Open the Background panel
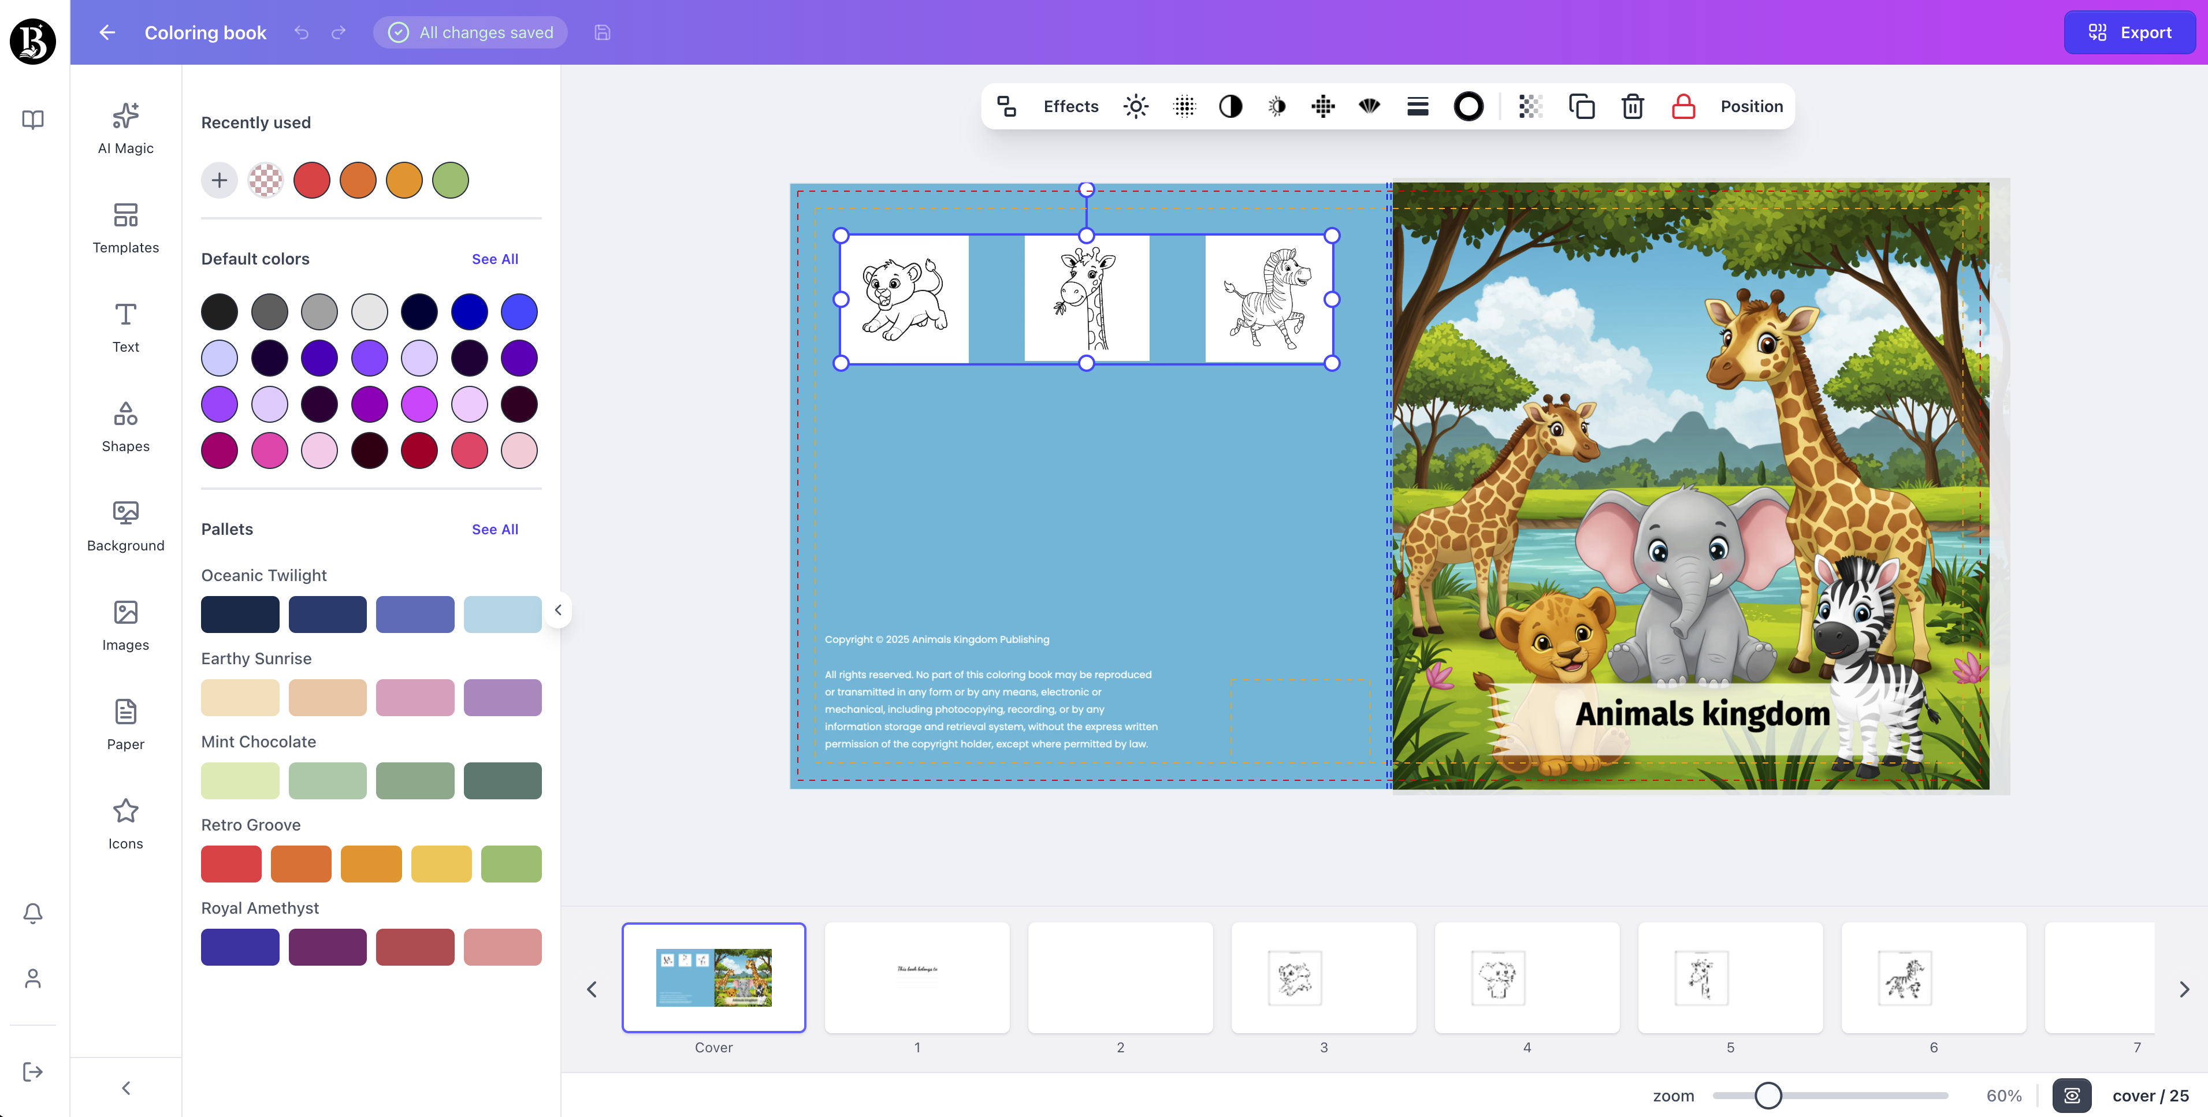This screenshot has width=2208, height=1117. pyautogui.click(x=125, y=525)
